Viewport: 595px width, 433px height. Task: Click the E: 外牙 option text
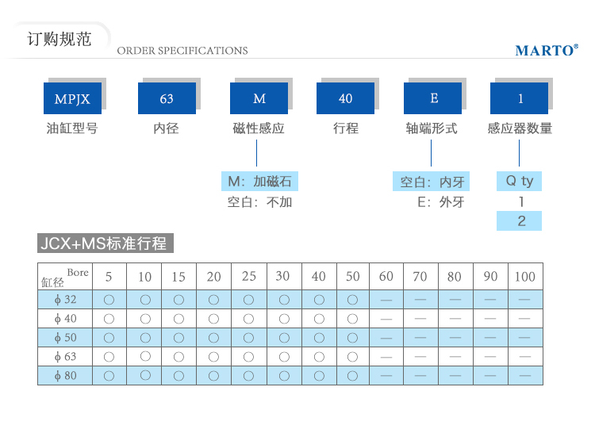tap(440, 202)
